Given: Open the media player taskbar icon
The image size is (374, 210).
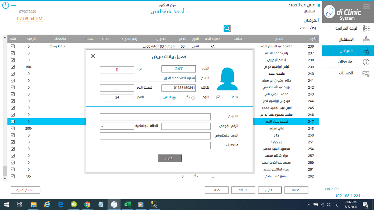Looking at the screenshot, I should [141, 204].
